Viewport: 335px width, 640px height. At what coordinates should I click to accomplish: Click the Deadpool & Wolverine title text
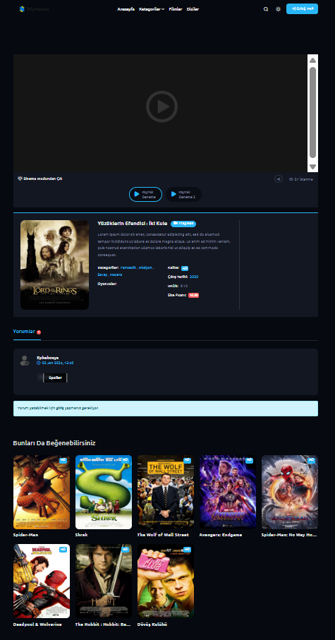coord(37,624)
